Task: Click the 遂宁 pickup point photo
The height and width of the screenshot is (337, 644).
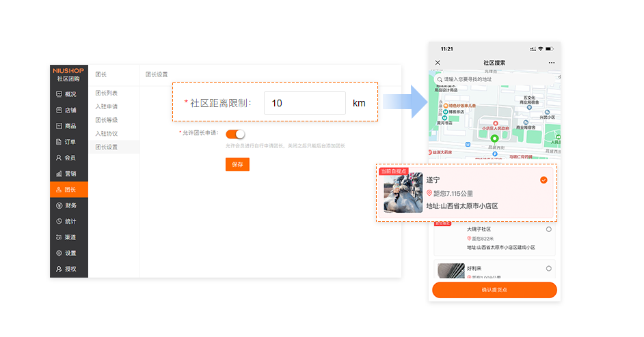Action: click(403, 192)
